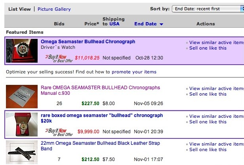Image resolution: width=244 pixels, height=165 pixels.
Task: Click the Buy It Now icon for $11,018.25 listing
Action: pos(59,59)
